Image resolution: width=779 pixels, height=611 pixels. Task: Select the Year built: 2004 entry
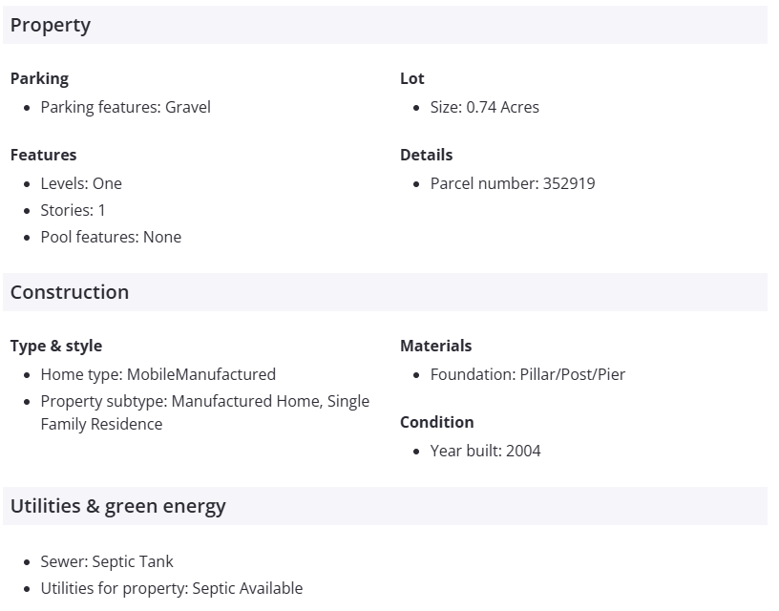pyautogui.click(x=485, y=451)
